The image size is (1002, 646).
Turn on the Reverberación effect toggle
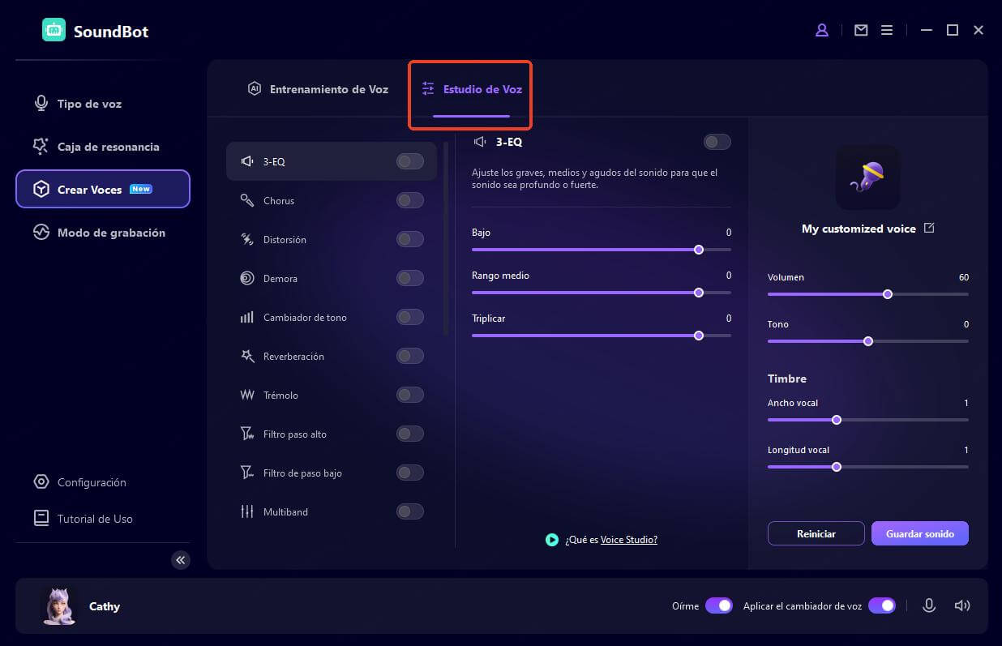(410, 356)
